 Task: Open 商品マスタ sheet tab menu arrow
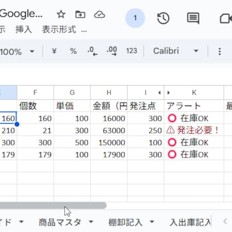click(x=91, y=222)
